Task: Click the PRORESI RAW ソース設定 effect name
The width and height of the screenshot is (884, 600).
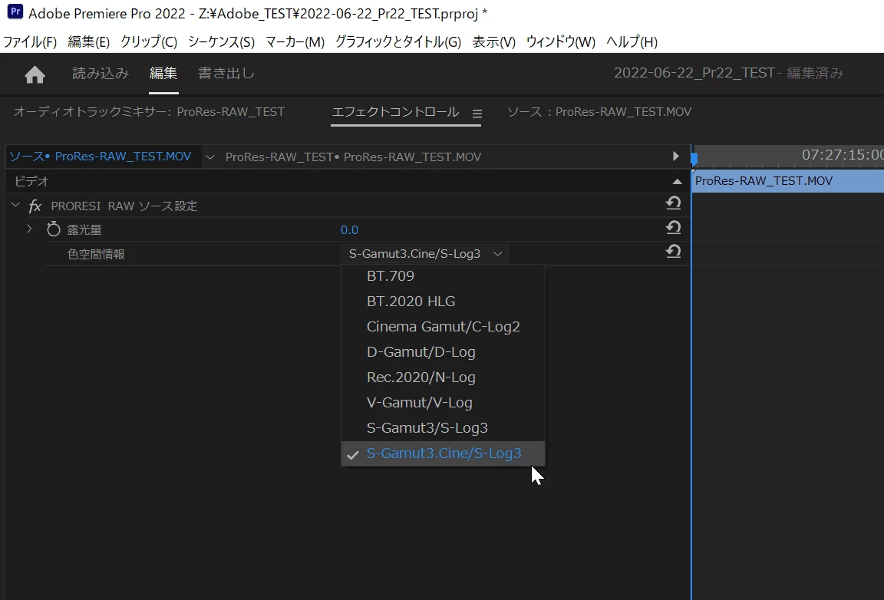Action: point(124,206)
